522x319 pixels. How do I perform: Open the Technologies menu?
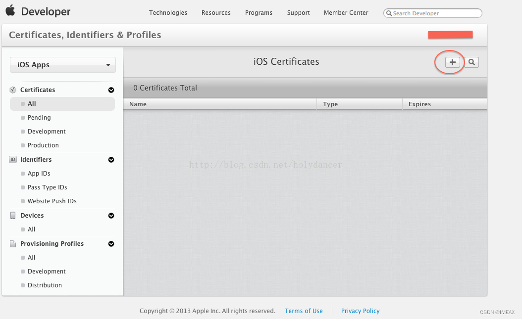pos(168,13)
